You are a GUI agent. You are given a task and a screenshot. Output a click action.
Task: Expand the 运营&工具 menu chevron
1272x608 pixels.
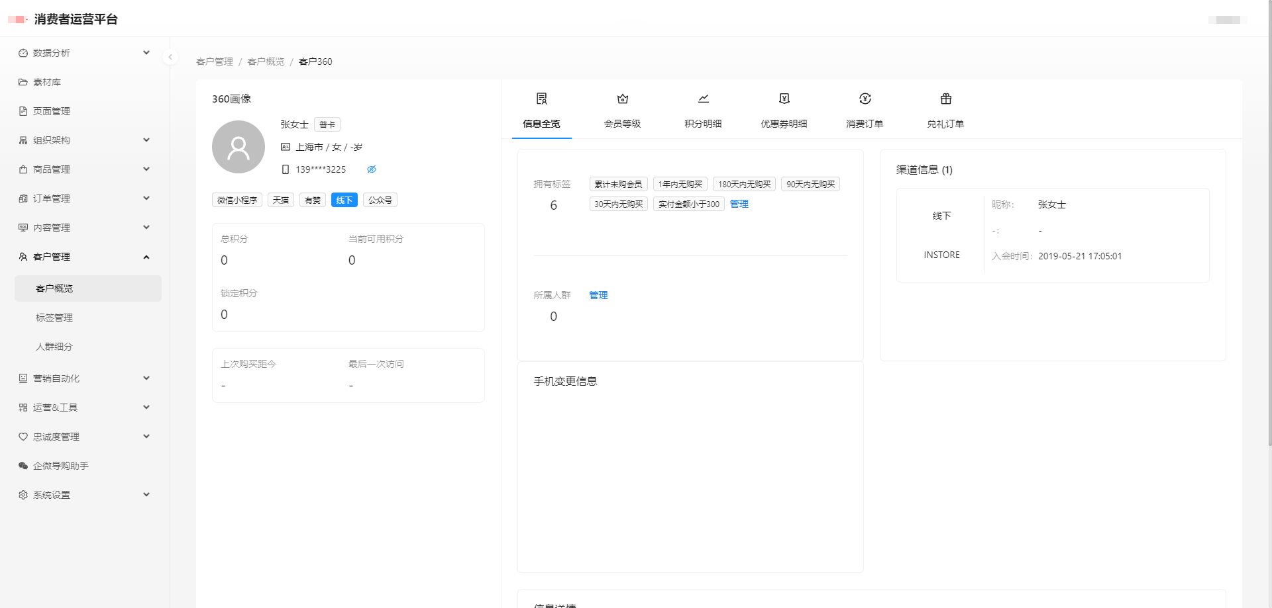click(146, 408)
